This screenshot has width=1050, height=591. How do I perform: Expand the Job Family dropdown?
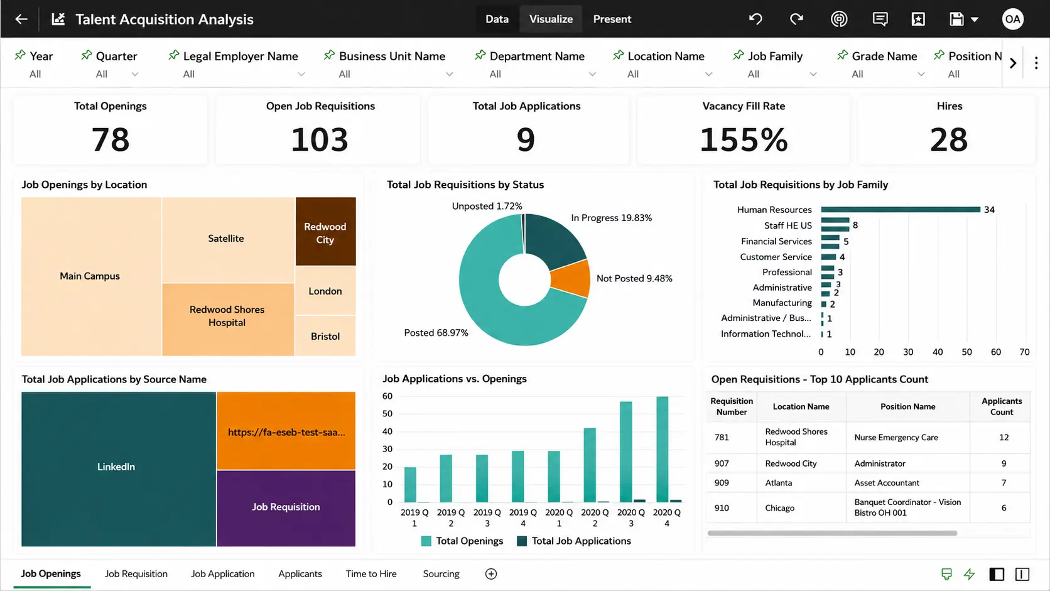tap(813, 74)
